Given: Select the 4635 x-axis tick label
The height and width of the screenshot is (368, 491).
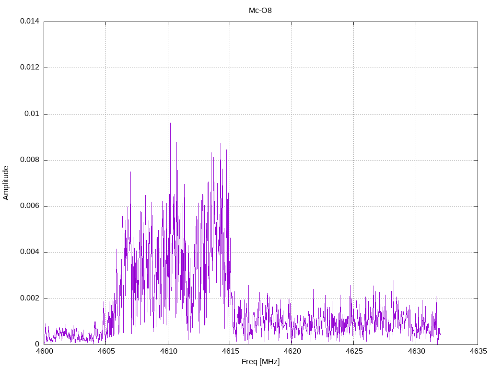Looking at the screenshot, I should pyautogui.click(x=478, y=352).
